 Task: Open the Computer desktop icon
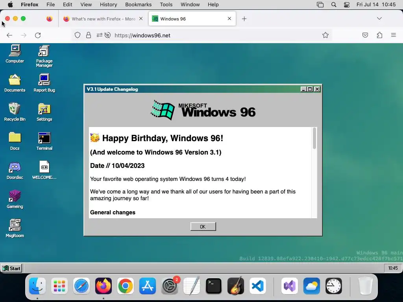pos(15,53)
